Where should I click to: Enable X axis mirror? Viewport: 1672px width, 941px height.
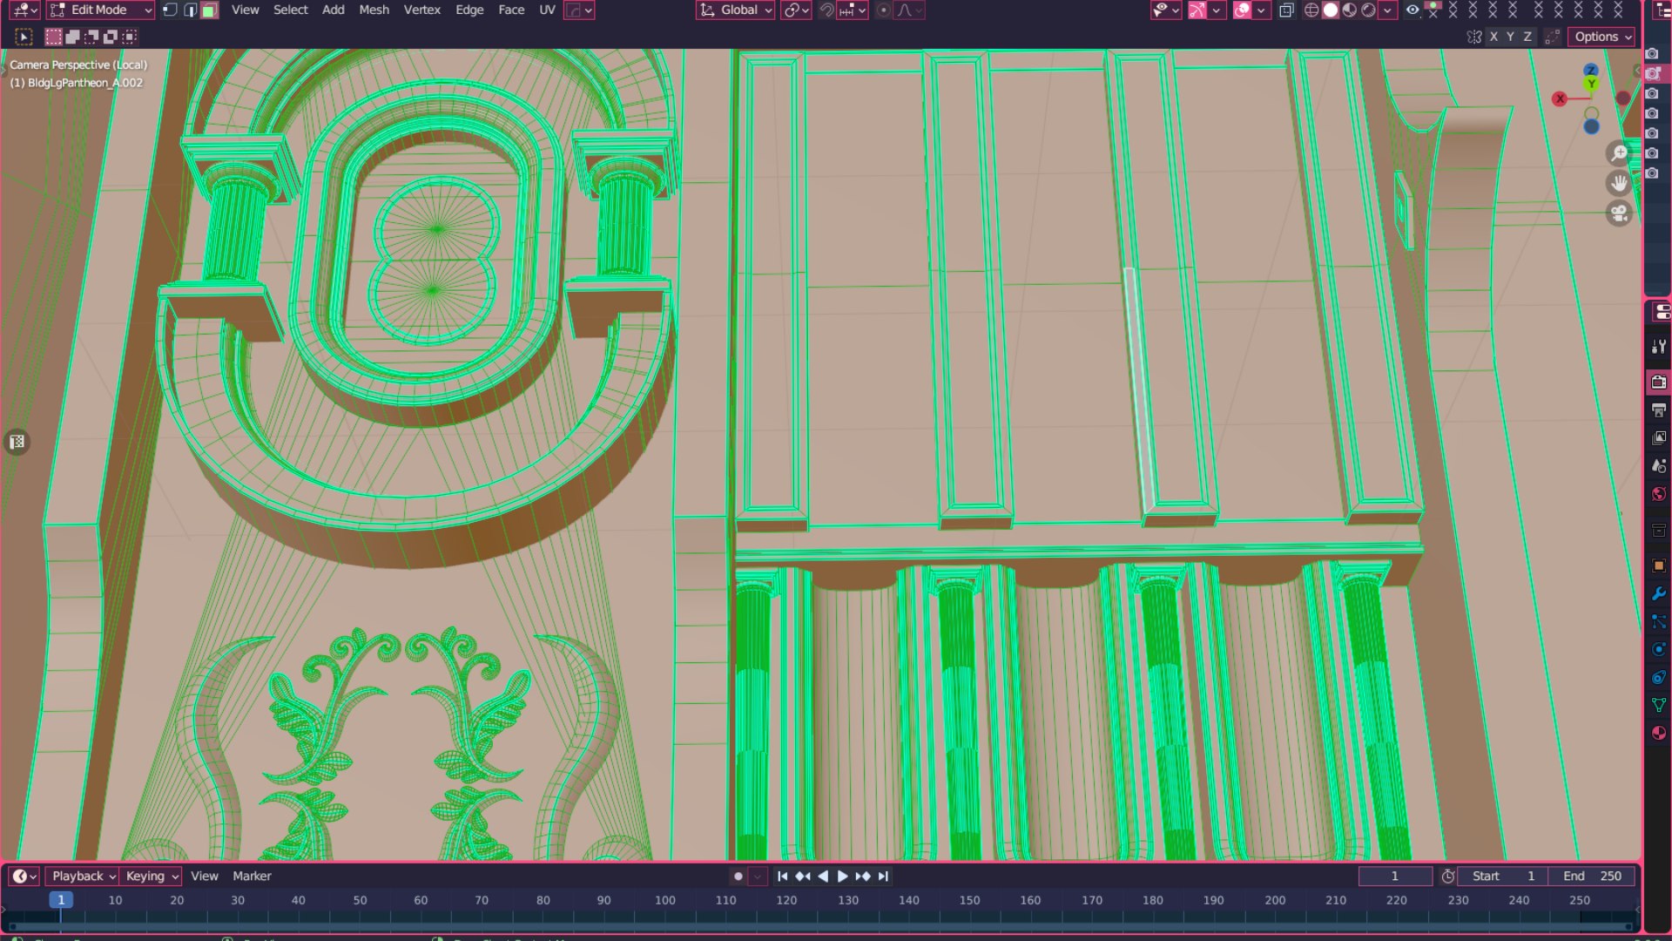(1494, 37)
